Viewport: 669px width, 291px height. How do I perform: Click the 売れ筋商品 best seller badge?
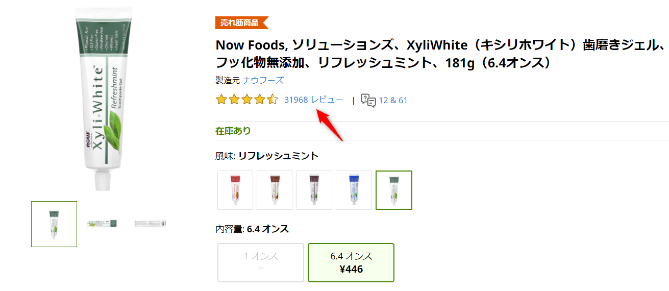(242, 22)
